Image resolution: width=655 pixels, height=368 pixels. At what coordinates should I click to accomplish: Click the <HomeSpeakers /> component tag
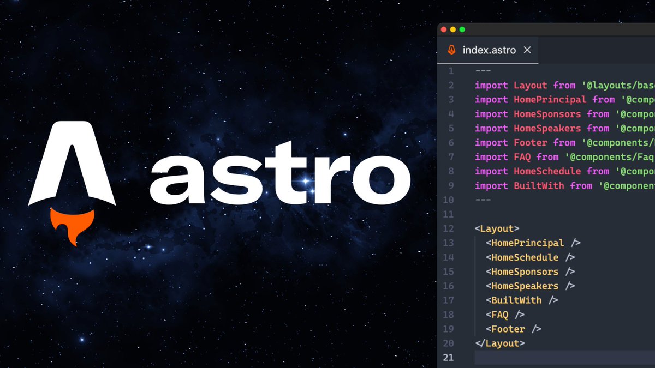(531, 286)
